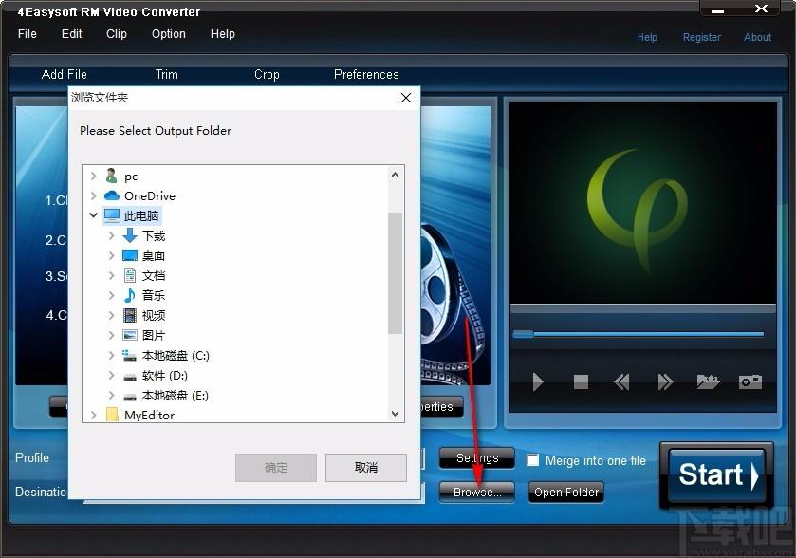
Task: Click Preferences in the toolbar
Action: (x=366, y=74)
